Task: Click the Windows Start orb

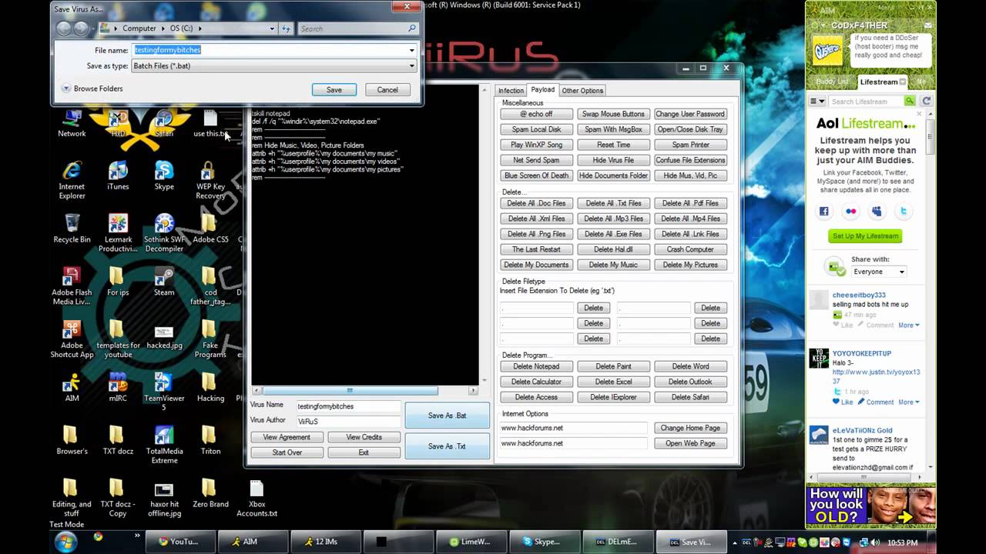Action: pyautogui.click(x=65, y=541)
